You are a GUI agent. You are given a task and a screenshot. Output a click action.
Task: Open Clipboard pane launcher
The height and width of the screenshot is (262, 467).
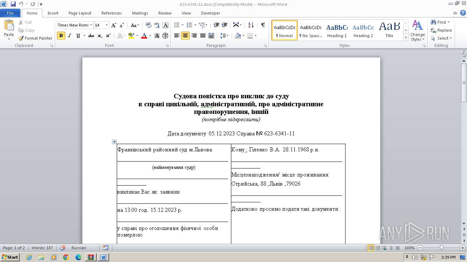[x=51, y=46]
